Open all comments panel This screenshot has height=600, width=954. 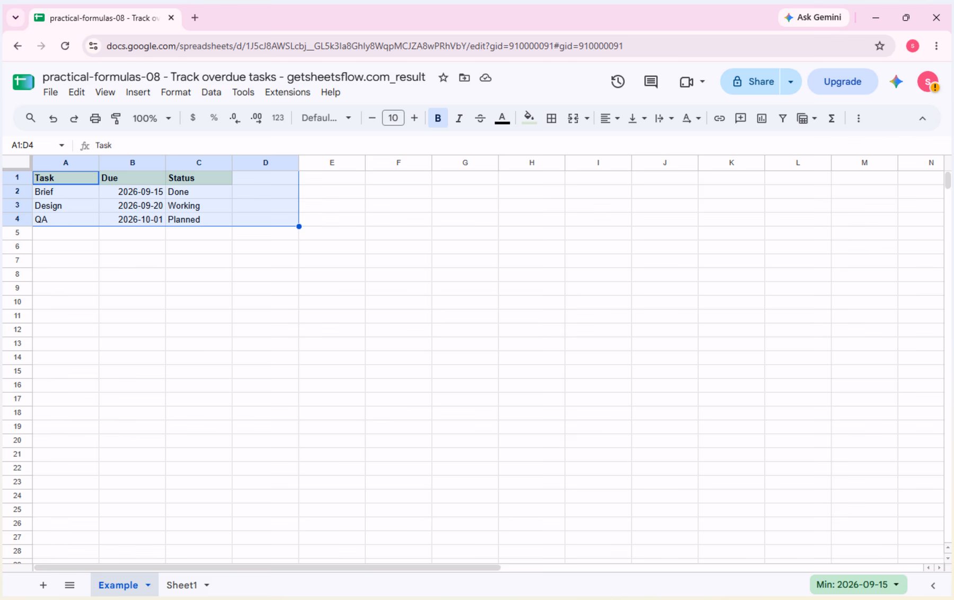point(651,82)
